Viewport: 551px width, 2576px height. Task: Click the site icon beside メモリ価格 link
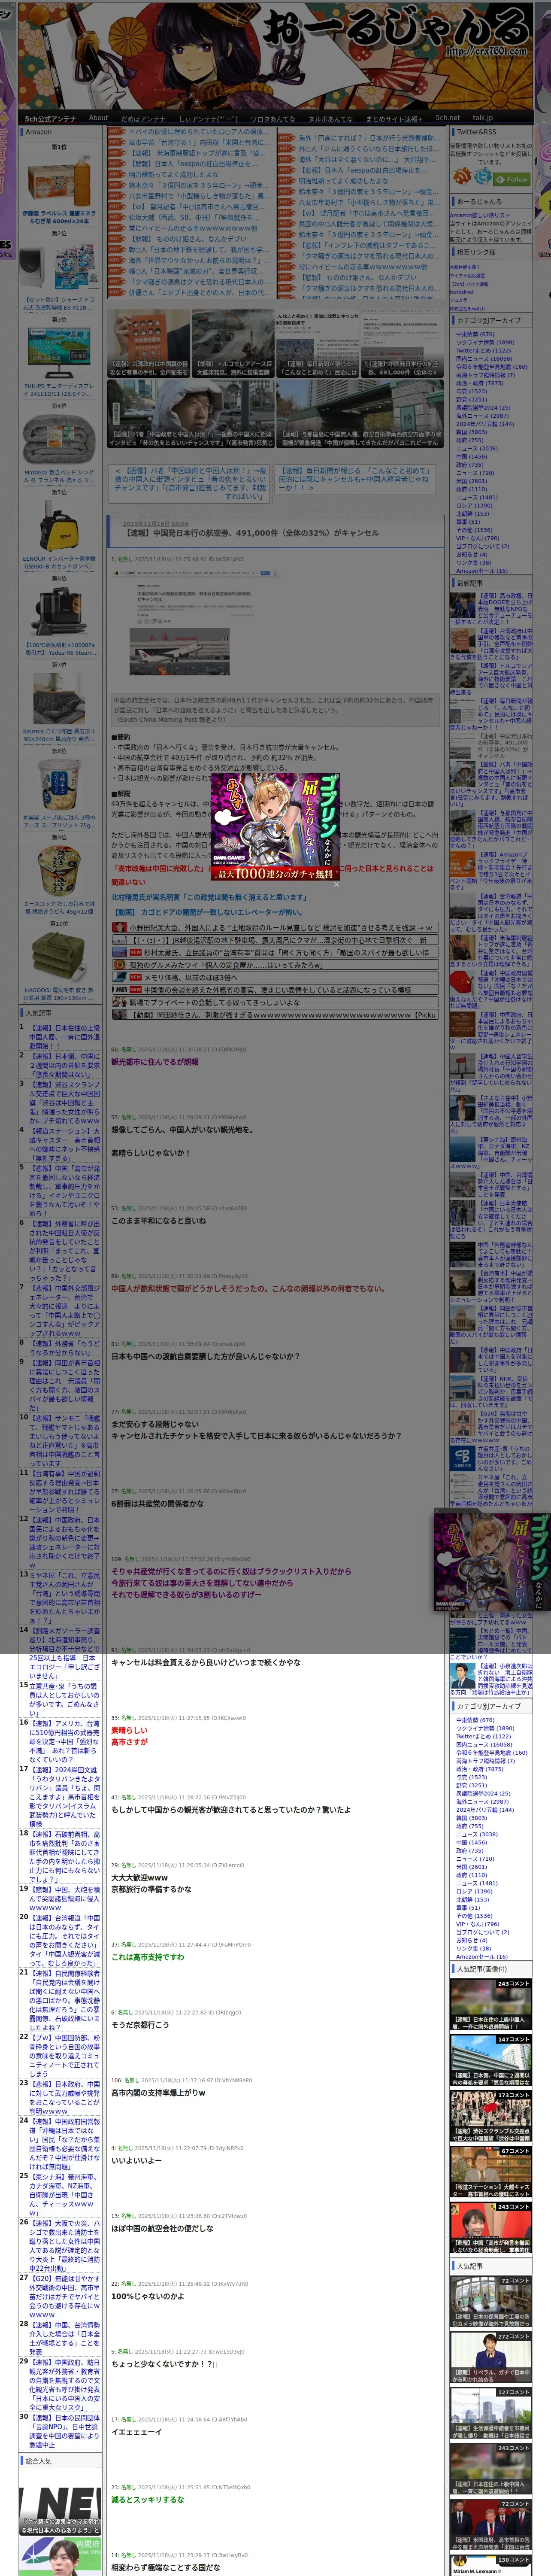tap(119, 977)
